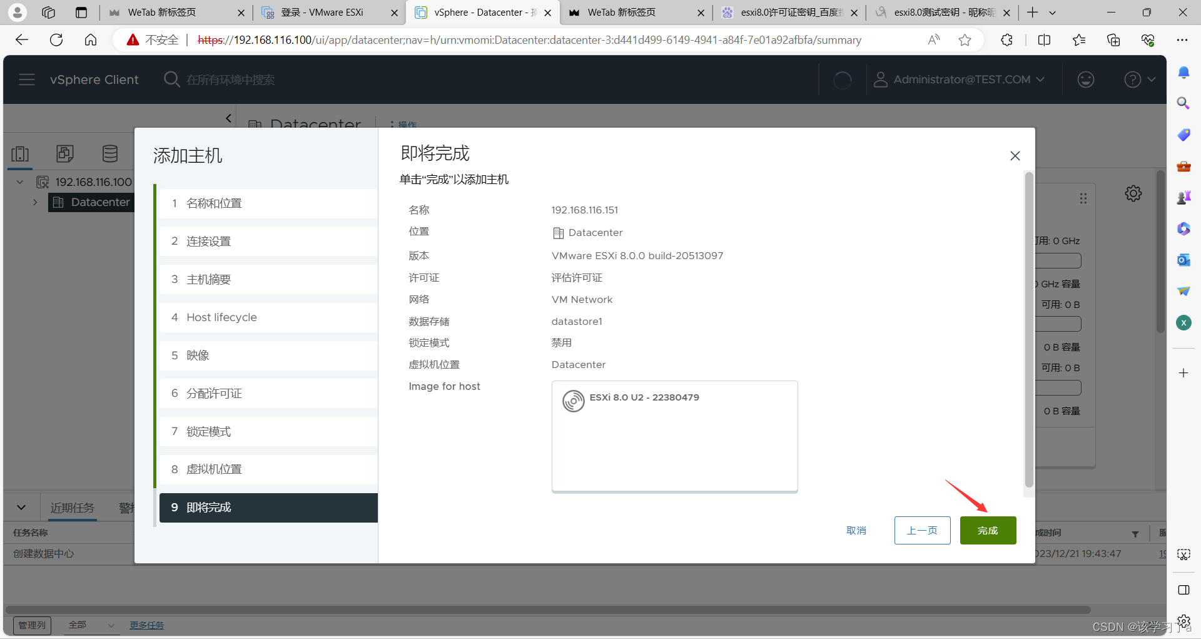This screenshot has width=1201, height=639.
Task: Toggle read aloud icon in address bar
Action: (934, 40)
